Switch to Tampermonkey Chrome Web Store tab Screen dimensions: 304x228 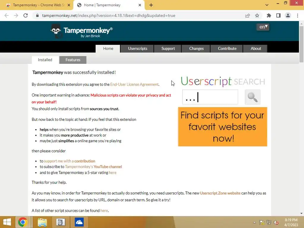point(37,5)
